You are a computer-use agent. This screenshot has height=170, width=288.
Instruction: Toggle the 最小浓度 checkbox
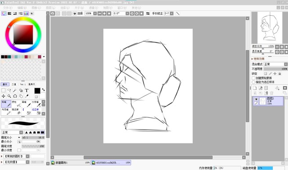(19, 150)
